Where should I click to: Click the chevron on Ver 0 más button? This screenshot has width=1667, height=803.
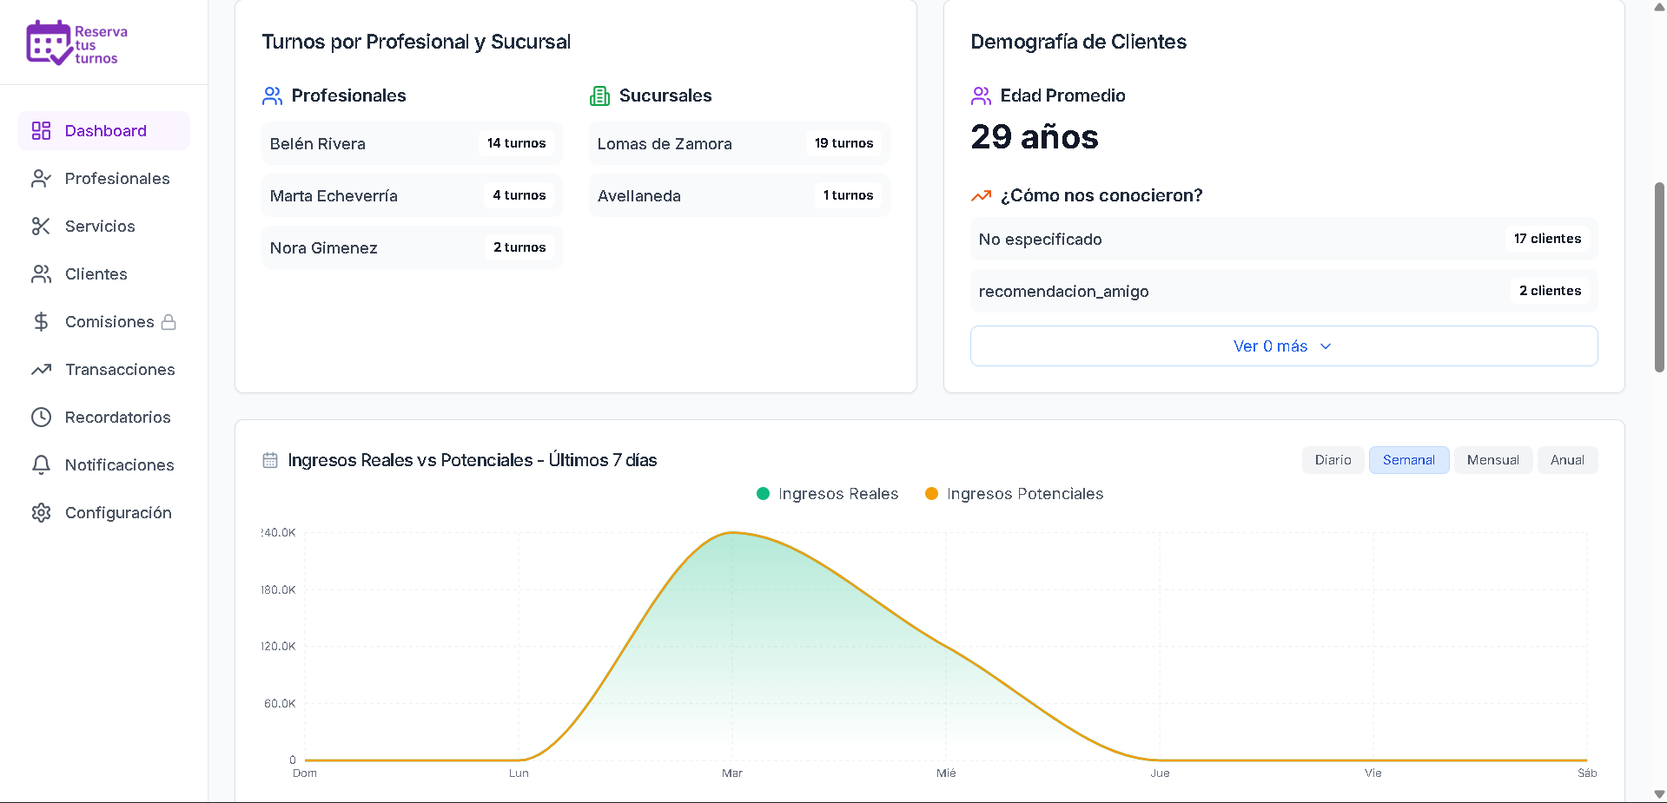[x=1325, y=346]
